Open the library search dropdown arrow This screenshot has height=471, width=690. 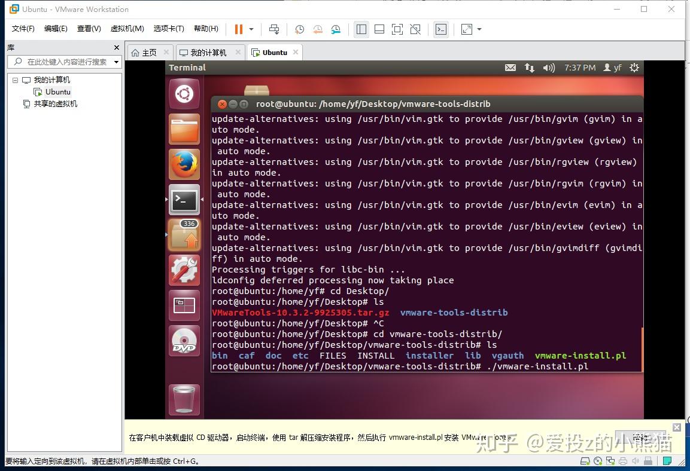point(116,62)
